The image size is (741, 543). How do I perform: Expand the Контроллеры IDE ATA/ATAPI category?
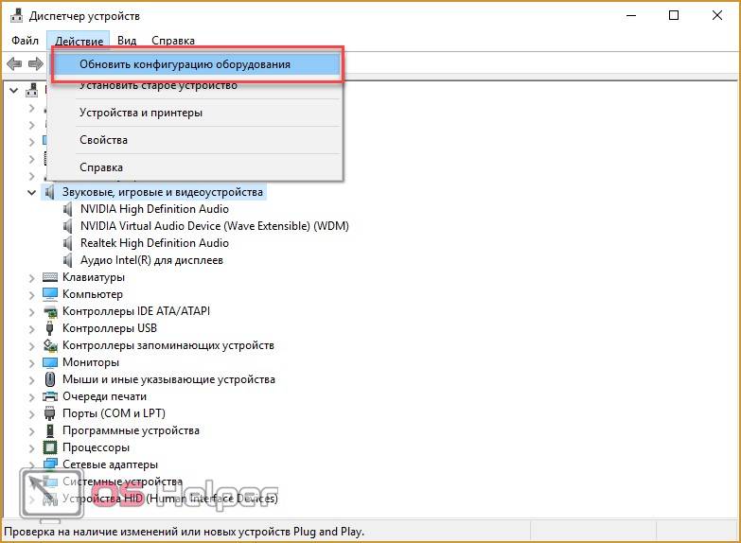coord(31,311)
